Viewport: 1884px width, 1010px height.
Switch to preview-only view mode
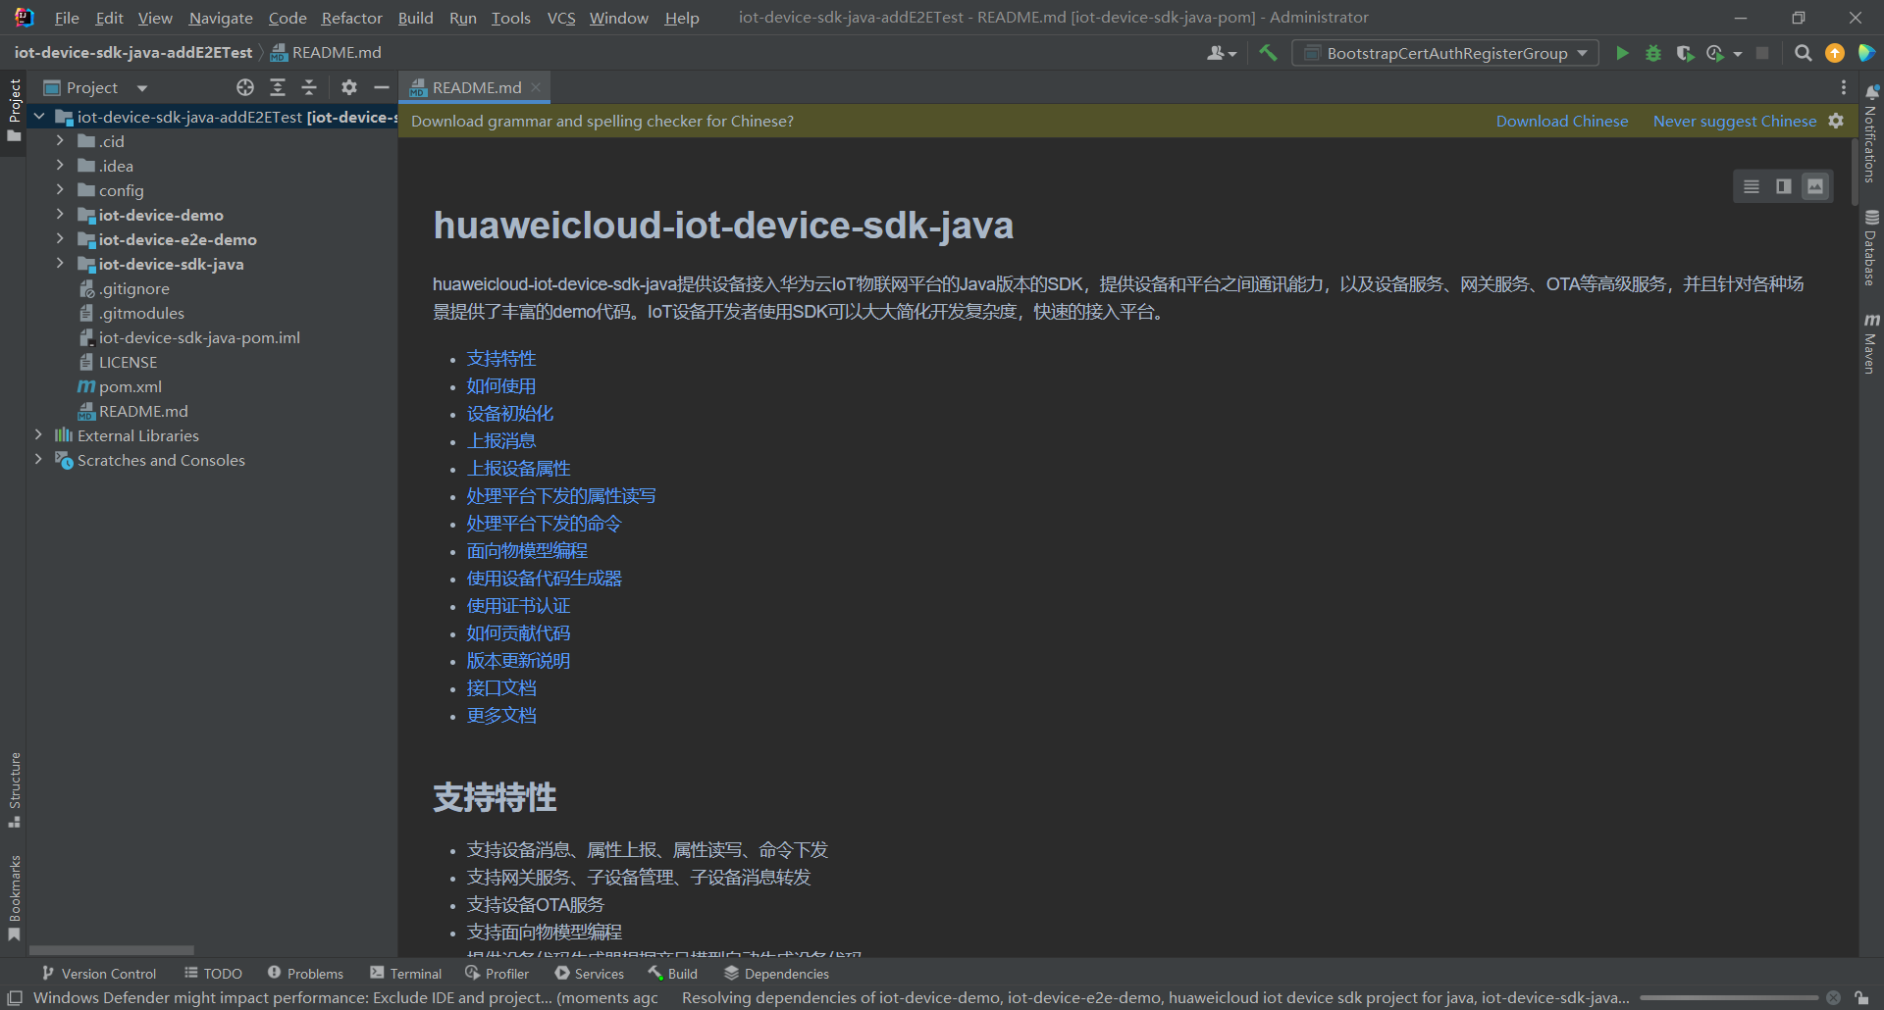tap(1815, 186)
